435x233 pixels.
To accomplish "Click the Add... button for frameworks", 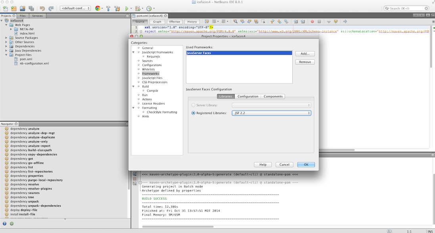I will pyautogui.click(x=305, y=53).
